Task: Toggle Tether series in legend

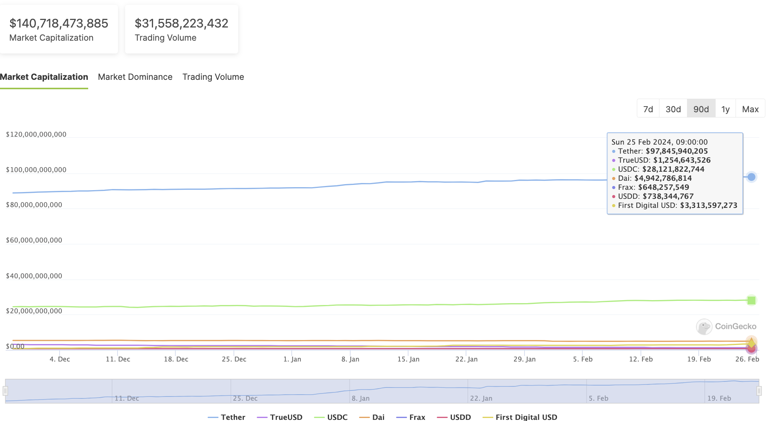Action: (226, 417)
